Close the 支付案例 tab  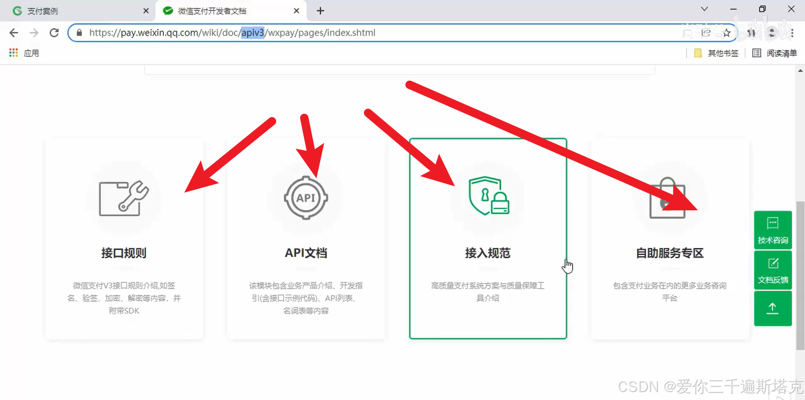[146, 11]
